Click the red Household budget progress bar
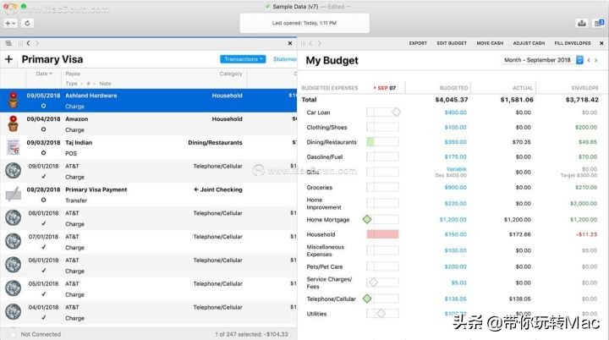Screen dimensions: 609x340 [382, 234]
